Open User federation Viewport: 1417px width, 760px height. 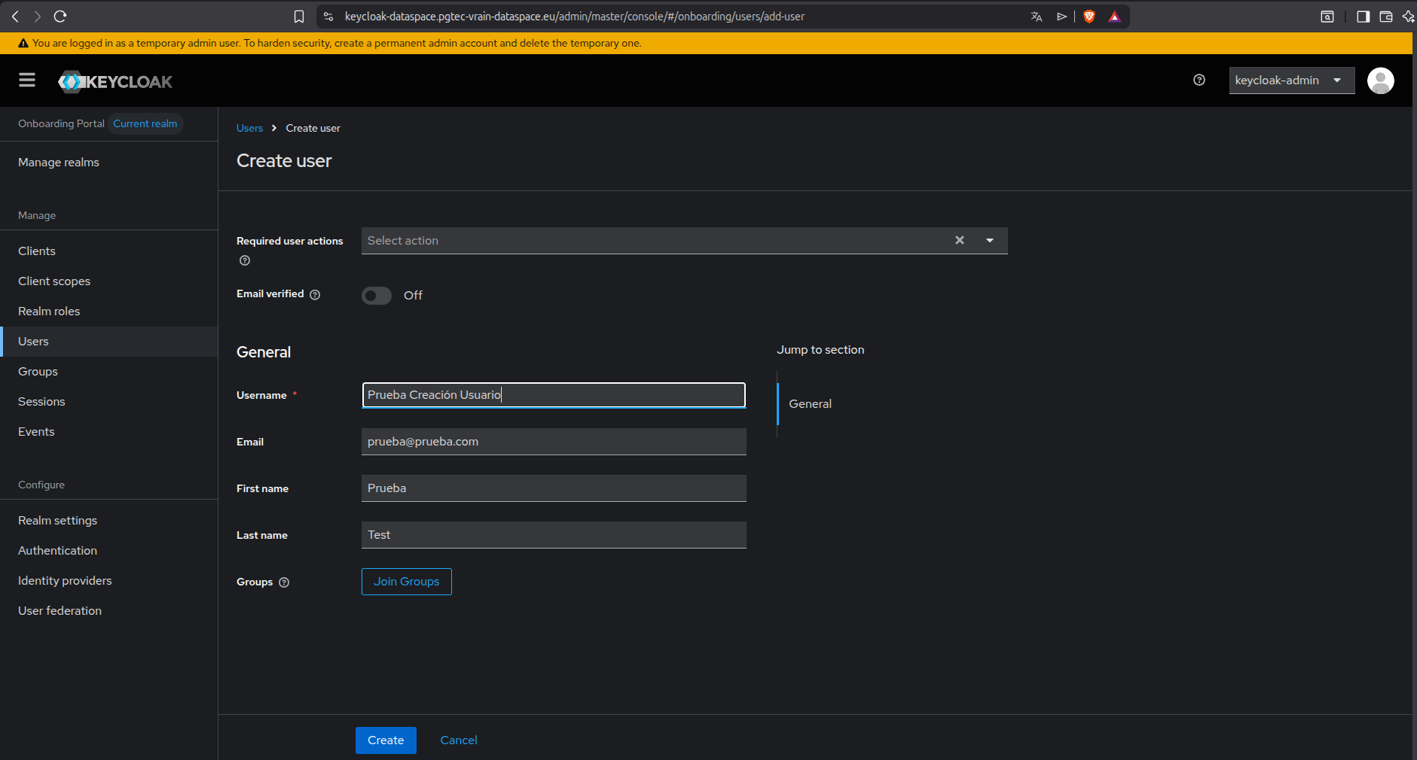60,611
